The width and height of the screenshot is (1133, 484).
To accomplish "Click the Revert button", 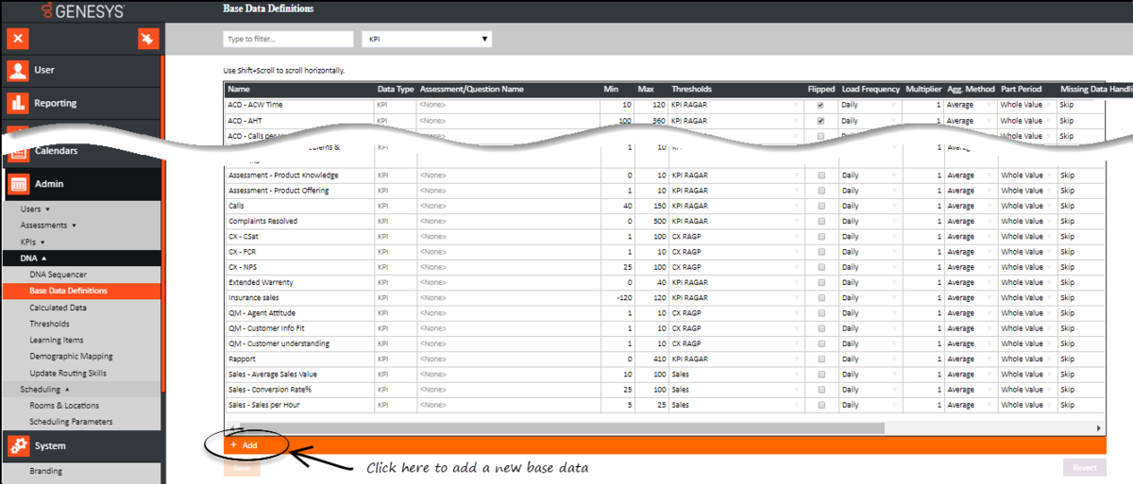I will pos(1084,467).
